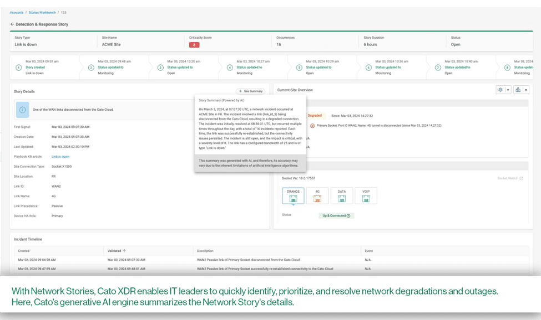This screenshot has width=541, height=320.
Task: Select timeline step 4 circle at 10:27 am
Action: point(230,68)
